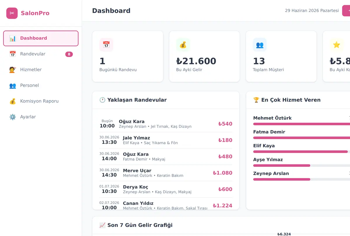Viewport: 350px width, 236px height.
Task: Click Zeynep Arslan in top staff list
Action: click(271, 173)
